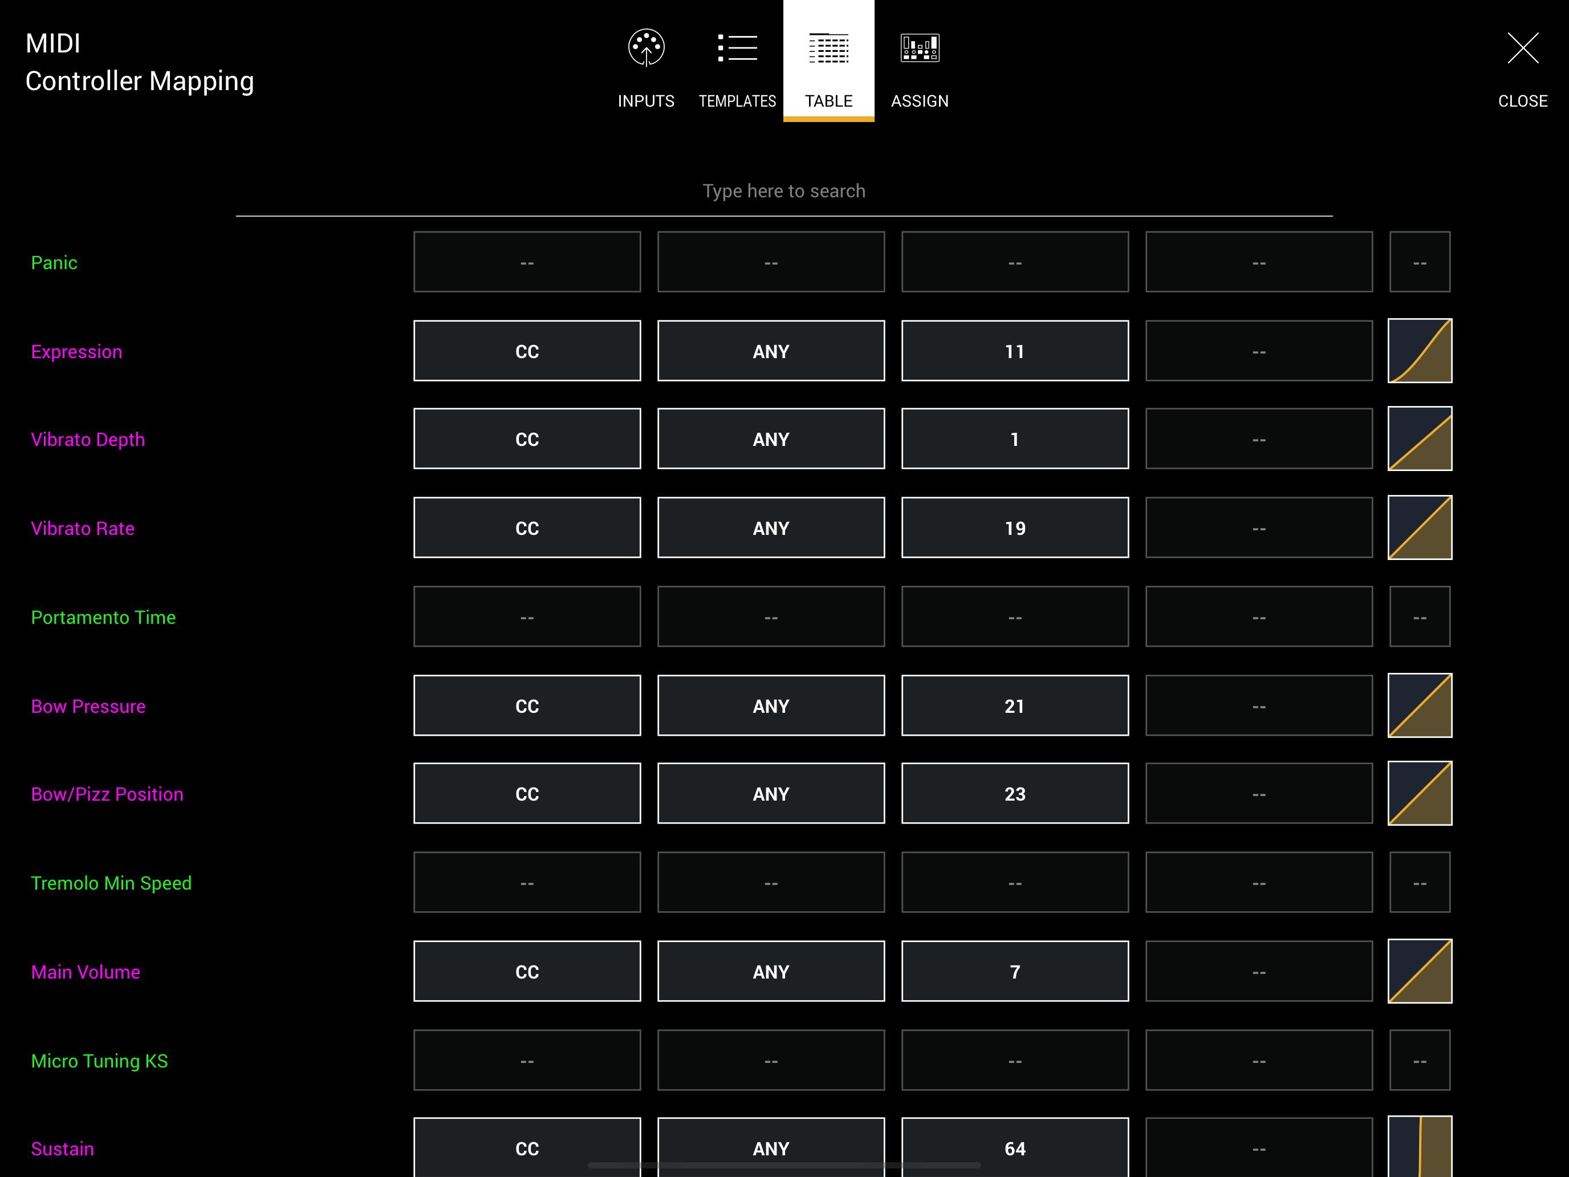Select the Vibrato Depth CC type cell

[527, 439]
